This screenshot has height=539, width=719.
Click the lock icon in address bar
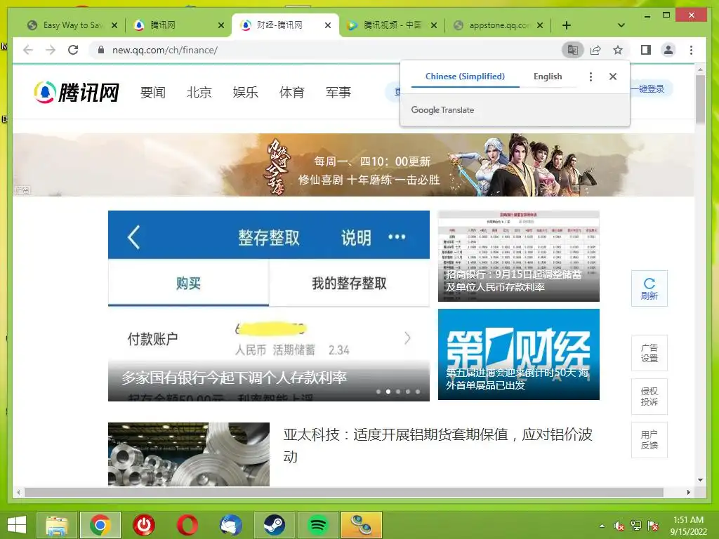point(101,50)
